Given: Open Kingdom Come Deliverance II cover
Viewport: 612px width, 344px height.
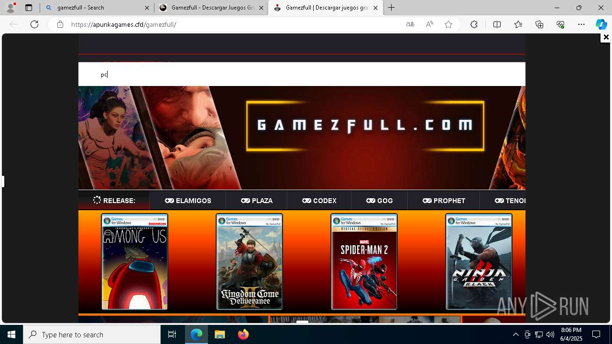Looking at the screenshot, I should click(x=249, y=262).
